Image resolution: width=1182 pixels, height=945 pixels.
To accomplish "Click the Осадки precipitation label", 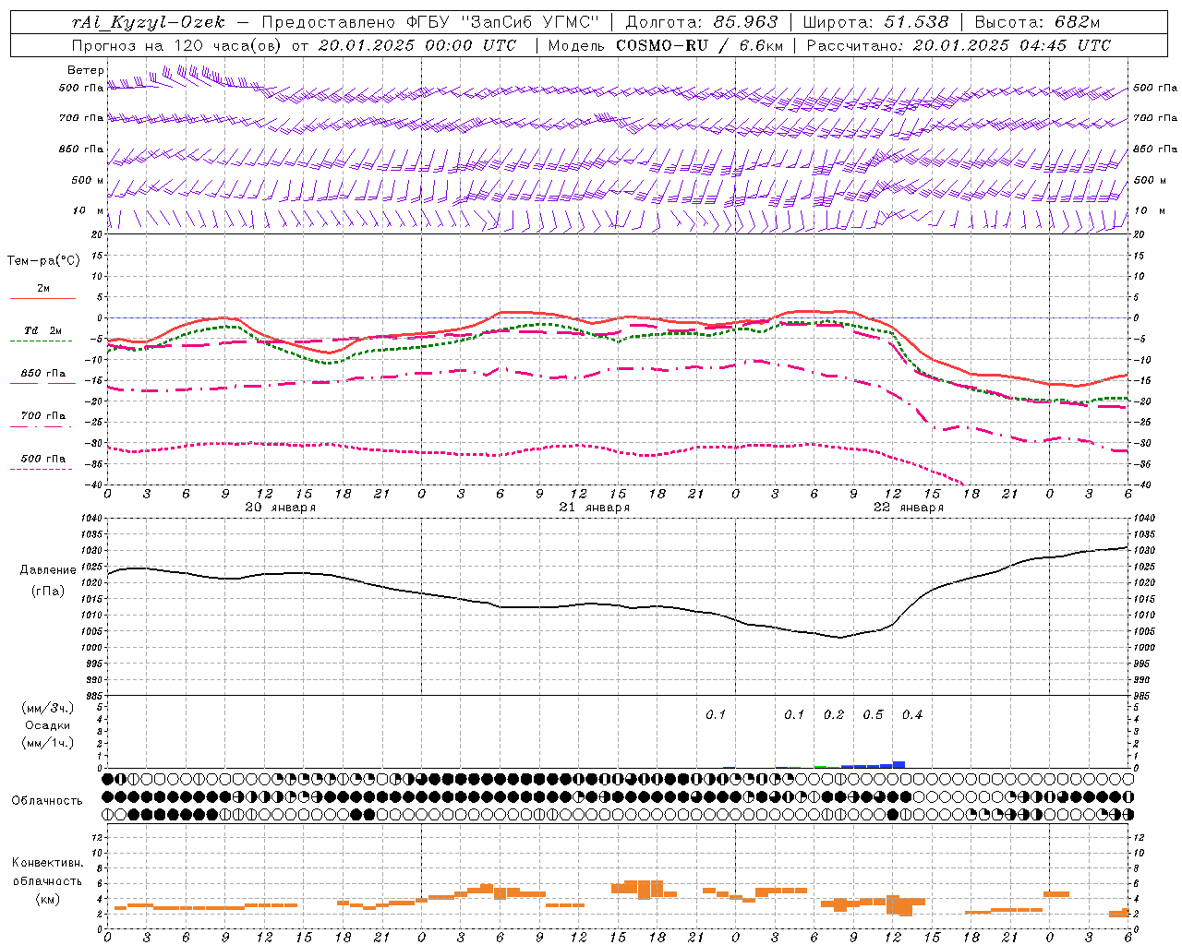I will click(x=48, y=725).
